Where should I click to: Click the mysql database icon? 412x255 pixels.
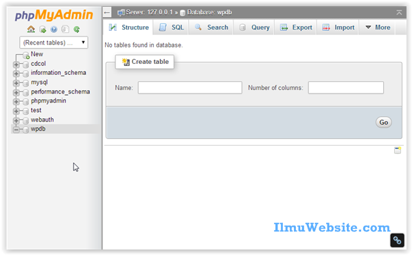coord(25,83)
